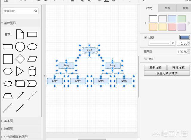
Task: Click the 设置为默认样式 button
Action: pyautogui.click(x=167, y=73)
